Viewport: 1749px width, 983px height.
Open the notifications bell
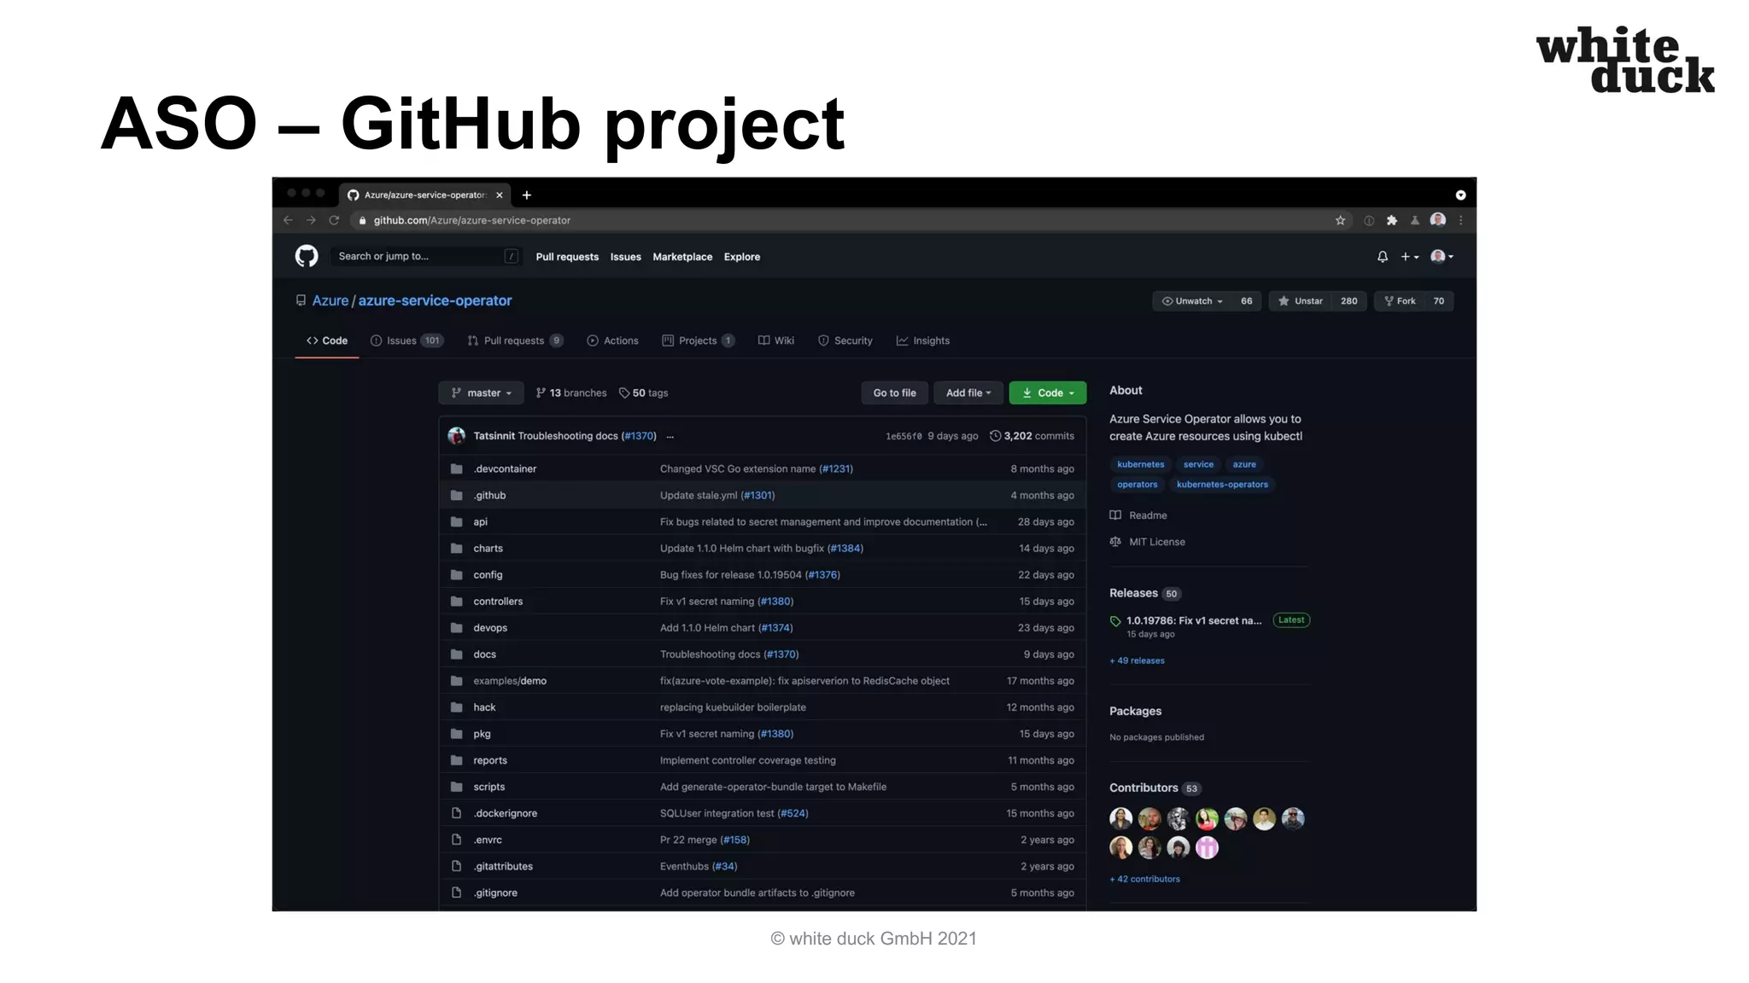pyautogui.click(x=1383, y=257)
